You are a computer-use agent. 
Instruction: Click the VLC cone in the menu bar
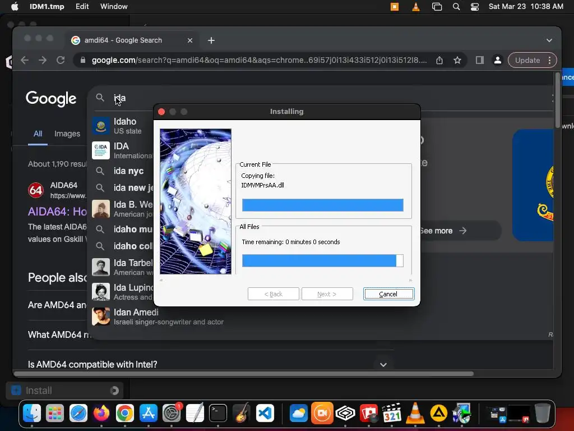(416, 7)
